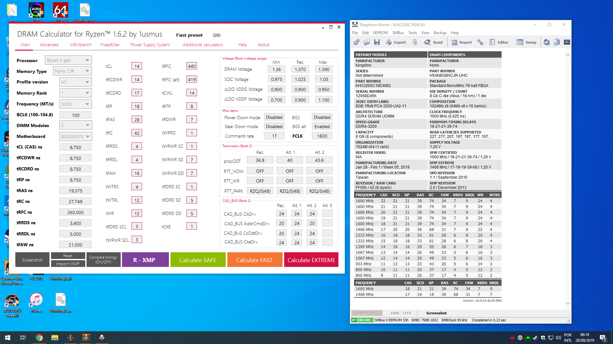Toggle BGS alt Enabled value
Viewport: 613px width, 344px height.
click(322, 126)
